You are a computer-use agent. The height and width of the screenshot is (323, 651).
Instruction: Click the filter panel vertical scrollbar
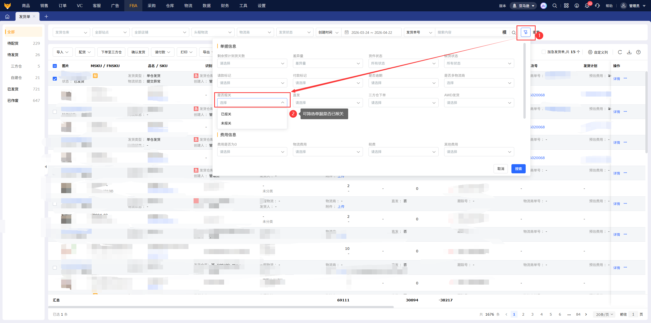(x=524, y=81)
